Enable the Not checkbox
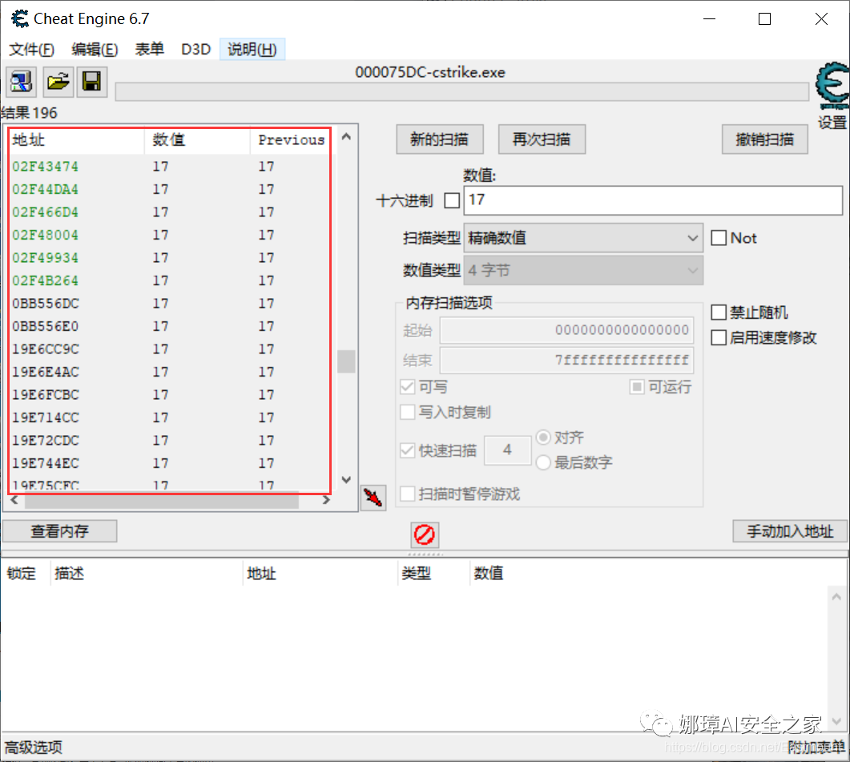Image resolution: width=850 pixels, height=762 pixels. [719, 238]
